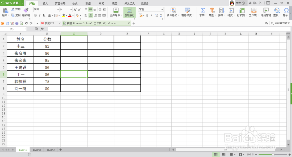Decrease font size with the A- icon

click(x=79, y=10)
